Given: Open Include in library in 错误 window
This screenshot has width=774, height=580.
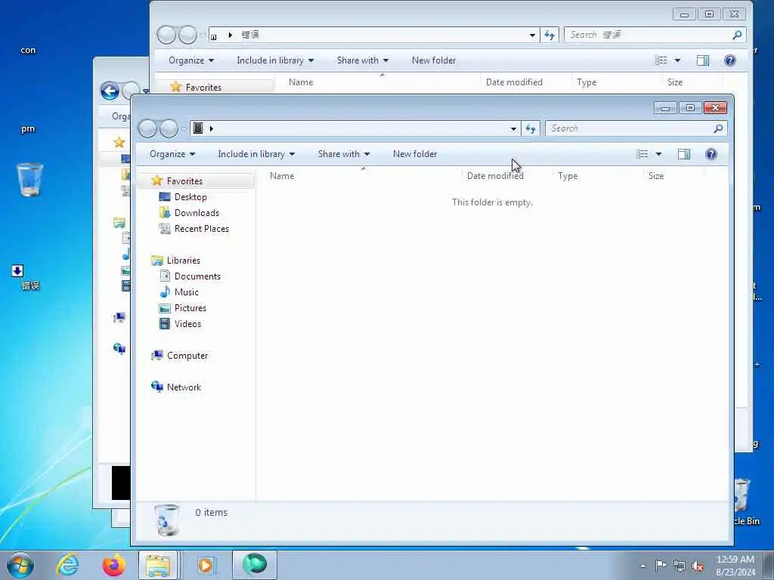Looking at the screenshot, I should 275,60.
